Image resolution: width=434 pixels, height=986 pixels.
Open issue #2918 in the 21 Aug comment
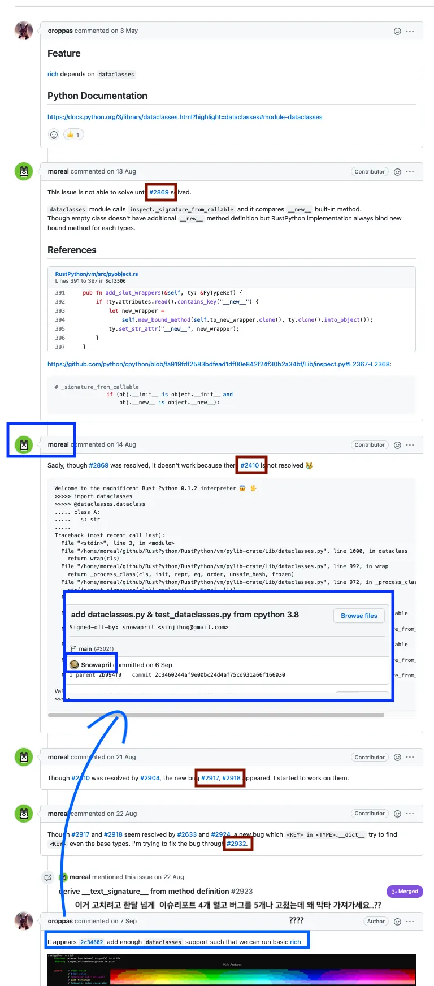[232, 778]
